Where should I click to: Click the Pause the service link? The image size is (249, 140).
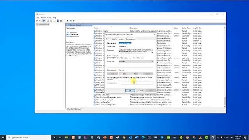(68, 34)
